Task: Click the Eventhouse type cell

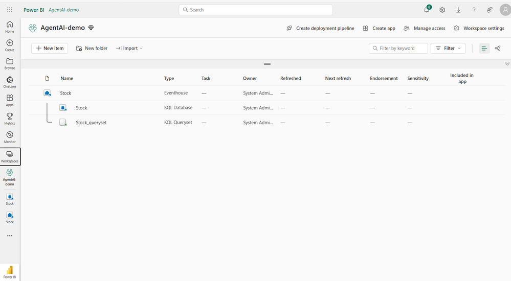Action: (x=176, y=93)
